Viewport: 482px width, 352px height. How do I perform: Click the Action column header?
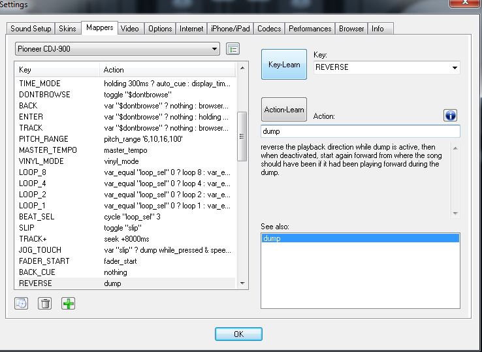168,70
